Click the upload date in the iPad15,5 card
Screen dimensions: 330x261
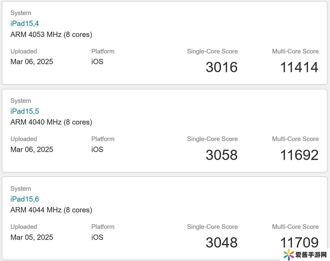pyautogui.click(x=32, y=149)
